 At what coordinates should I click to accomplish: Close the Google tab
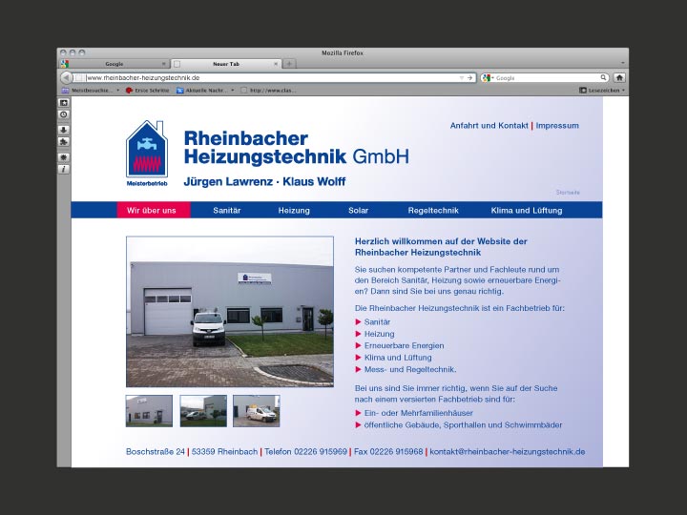[x=164, y=64]
